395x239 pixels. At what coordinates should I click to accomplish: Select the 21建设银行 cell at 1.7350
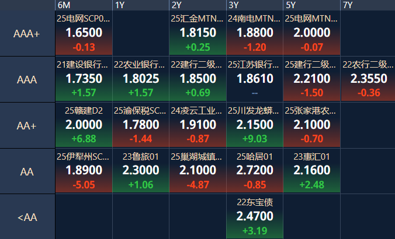click(84, 79)
